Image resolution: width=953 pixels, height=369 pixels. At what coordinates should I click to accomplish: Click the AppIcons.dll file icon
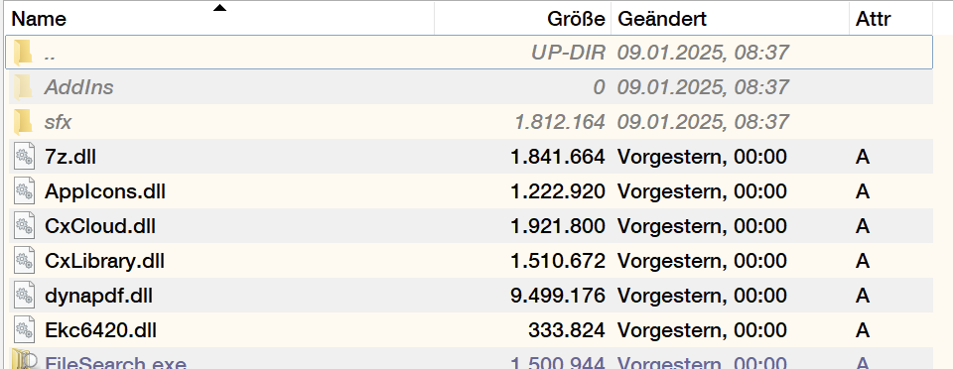24,191
